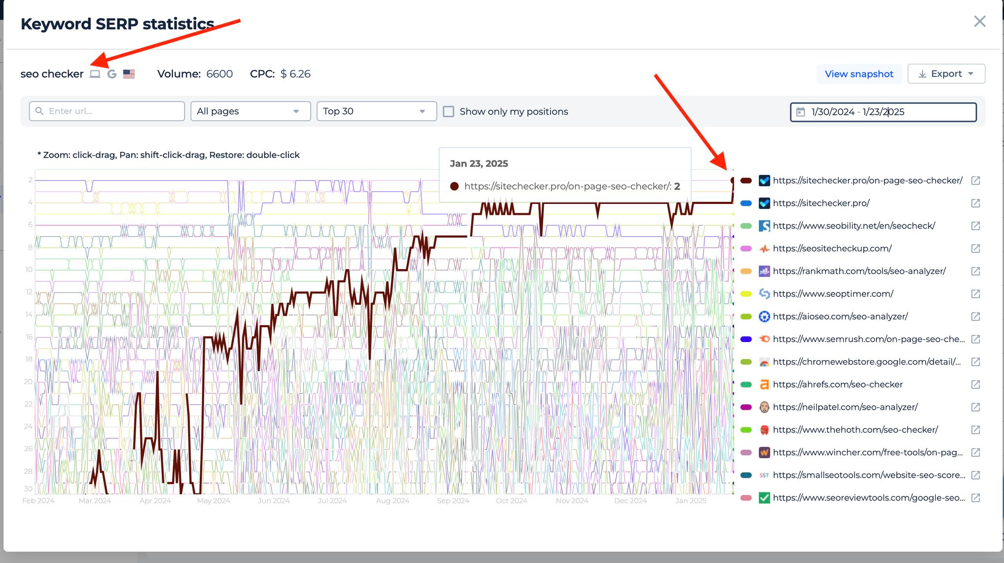This screenshot has height=563, width=1004.
Task: Click the desktop device icon beside seo checker
Action: 95,74
